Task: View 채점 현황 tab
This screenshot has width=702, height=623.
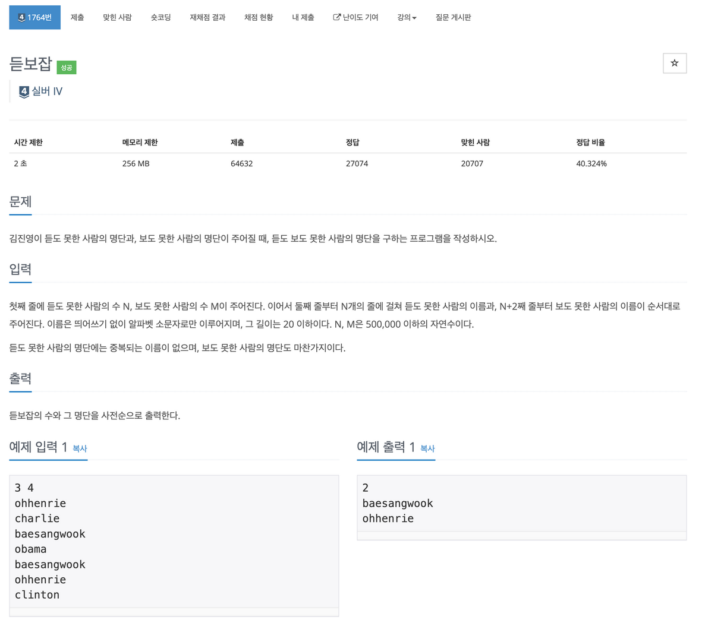Action: coord(259,17)
